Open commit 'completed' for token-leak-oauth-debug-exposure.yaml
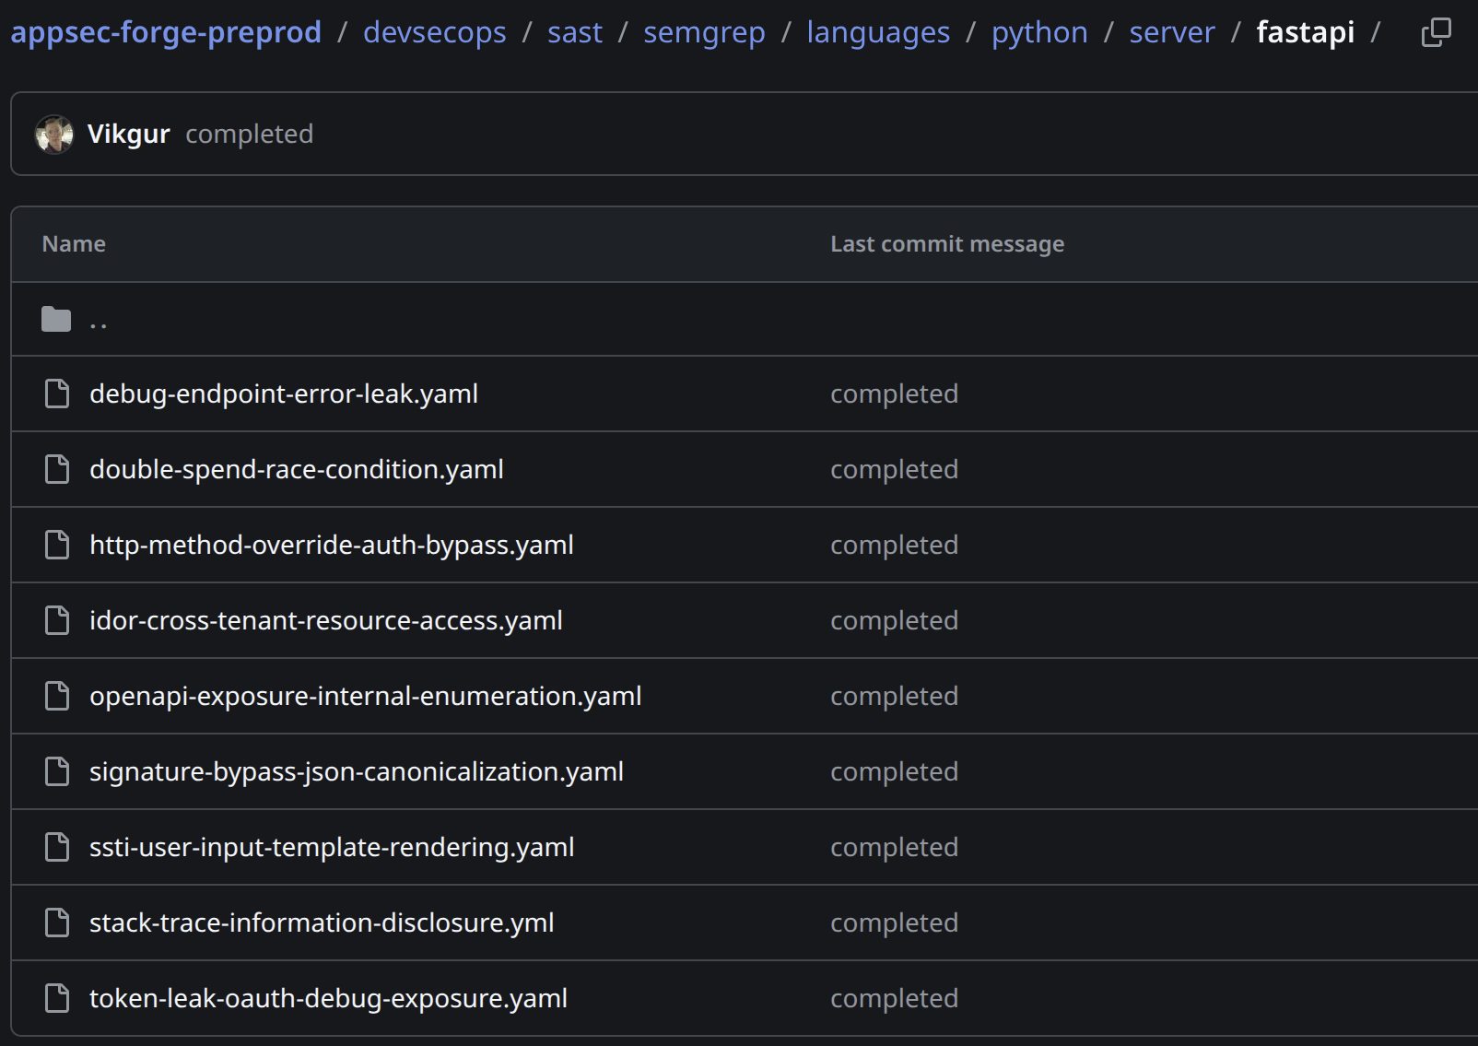Screen dimensions: 1478x1046 click(895, 998)
